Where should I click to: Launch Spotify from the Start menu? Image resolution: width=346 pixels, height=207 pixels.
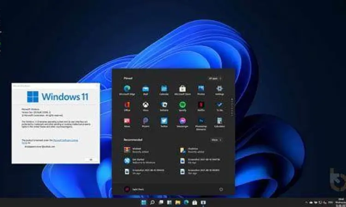(x=182, y=105)
